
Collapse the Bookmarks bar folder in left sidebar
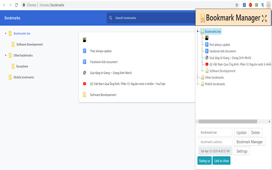coord(6,33)
